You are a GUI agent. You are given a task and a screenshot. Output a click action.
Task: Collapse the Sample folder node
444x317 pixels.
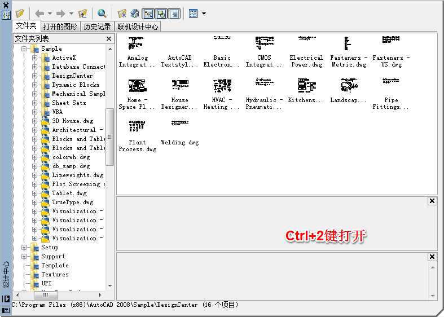click(24, 49)
